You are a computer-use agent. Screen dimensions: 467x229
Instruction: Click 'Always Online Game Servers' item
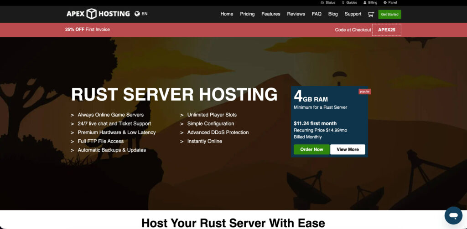click(x=110, y=115)
